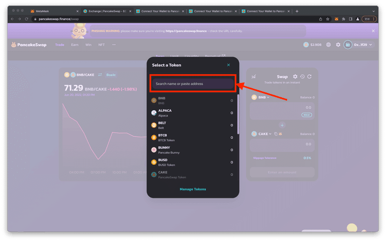The image size is (386, 241).
Task: Bookmark this page with star icon
Action: (x=328, y=19)
